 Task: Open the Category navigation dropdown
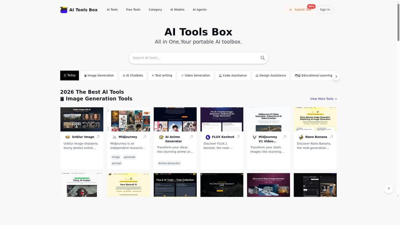(155, 9)
